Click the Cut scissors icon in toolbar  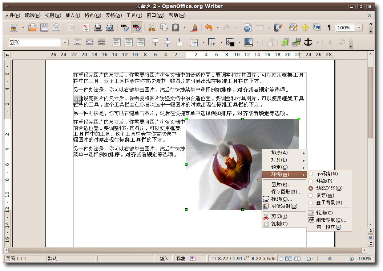[152, 28]
